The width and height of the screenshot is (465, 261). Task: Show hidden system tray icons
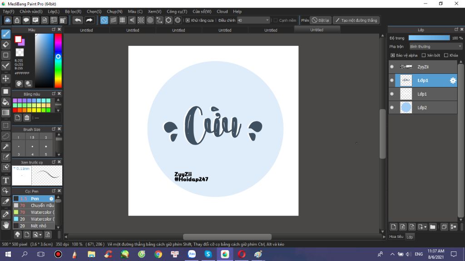pos(392,254)
